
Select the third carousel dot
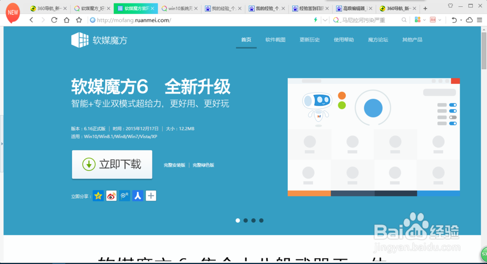click(x=253, y=220)
